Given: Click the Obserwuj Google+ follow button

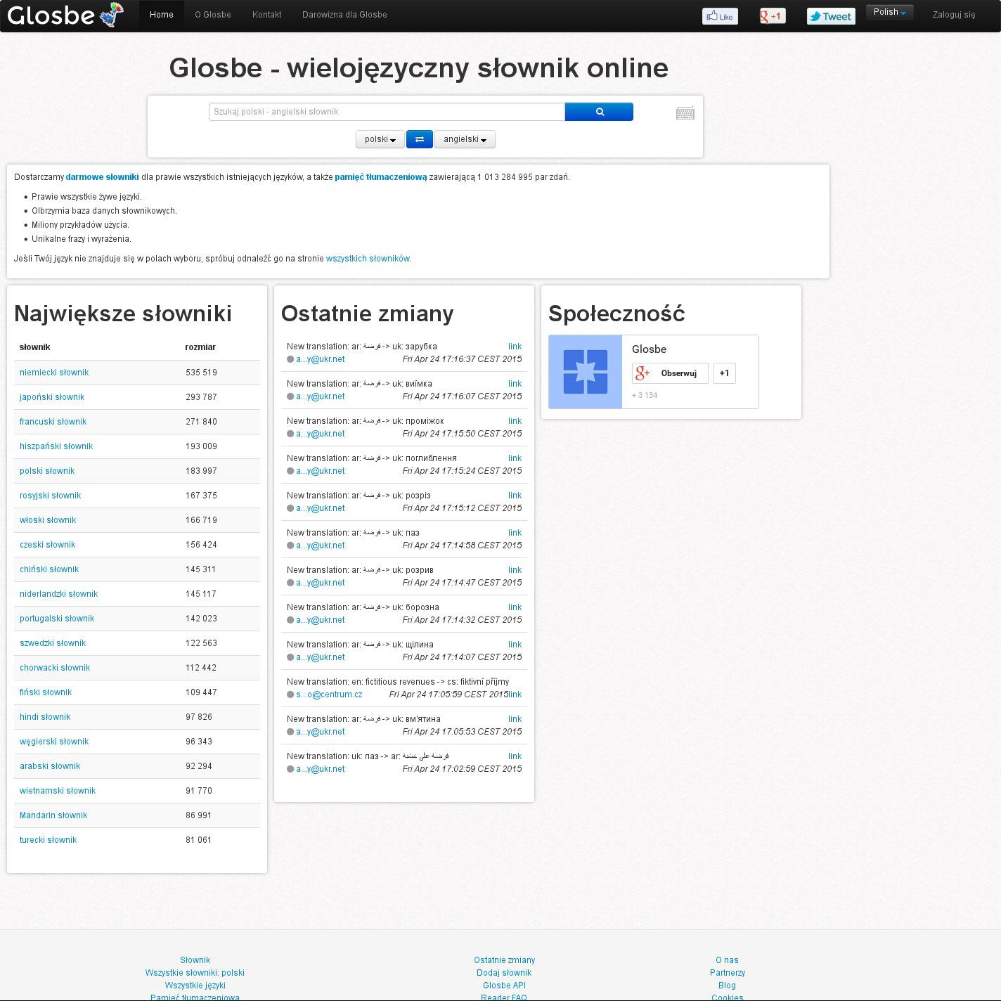Looking at the screenshot, I should [x=670, y=373].
